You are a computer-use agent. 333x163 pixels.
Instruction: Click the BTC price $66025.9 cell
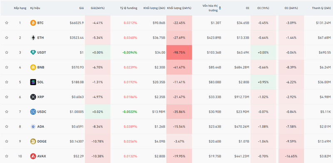[x=77, y=23]
